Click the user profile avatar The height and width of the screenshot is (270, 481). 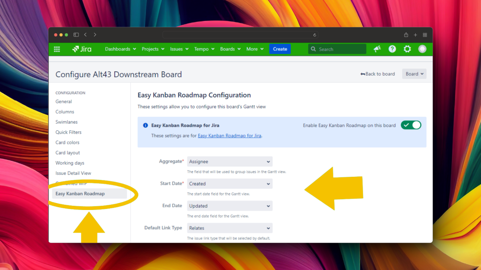click(x=422, y=49)
